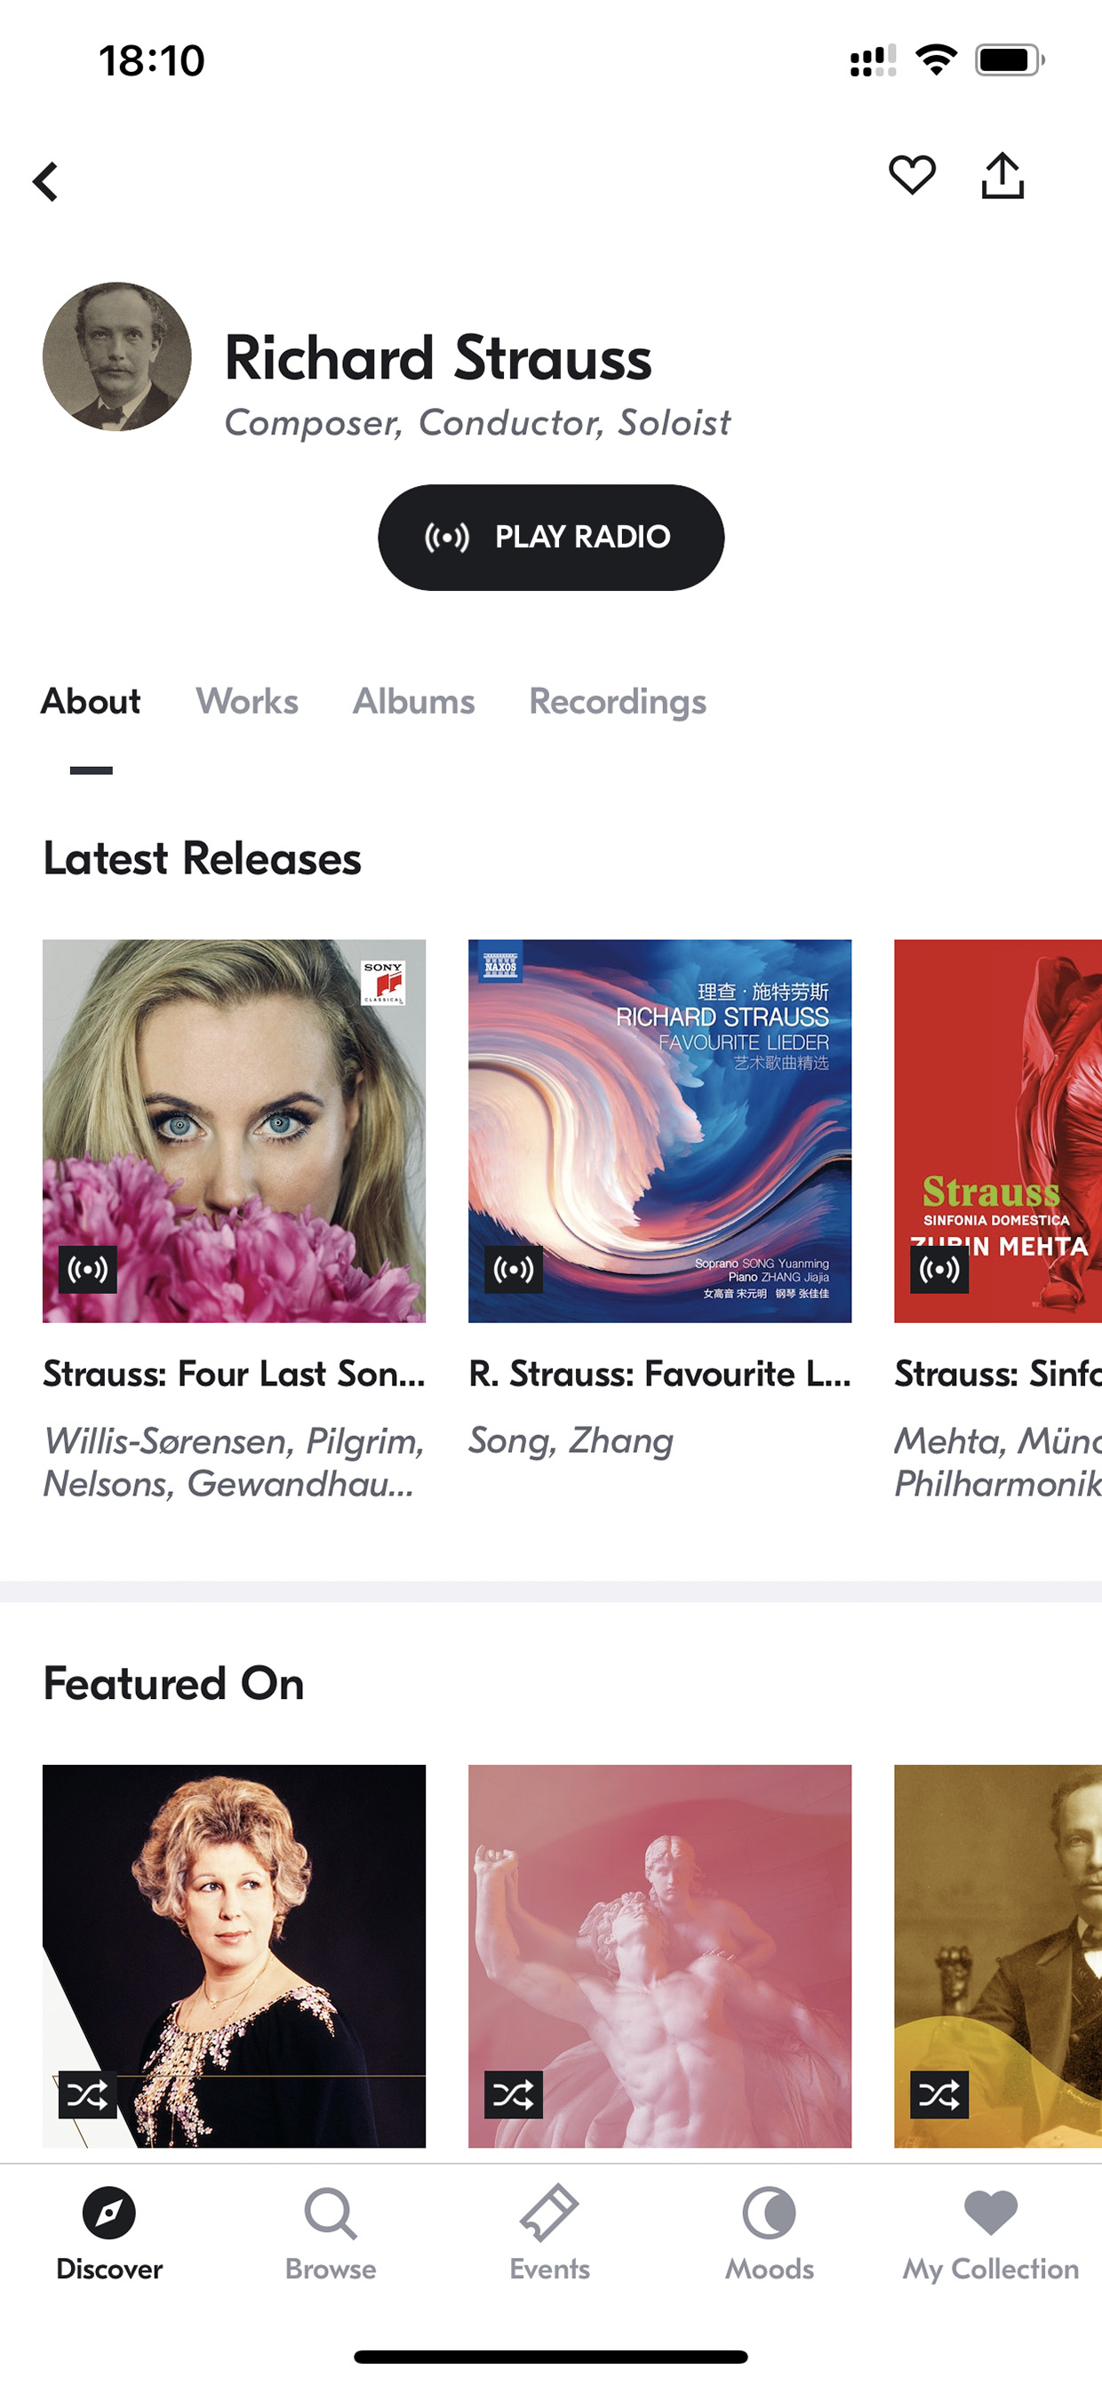Open Events in bottom navigation
This screenshot has width=1102, height=2385.
[550, 2234]
